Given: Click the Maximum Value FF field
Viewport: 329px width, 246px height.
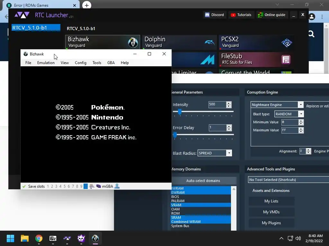Looking at the screenshot, I should pyautogui.click(x=290, y=130).
